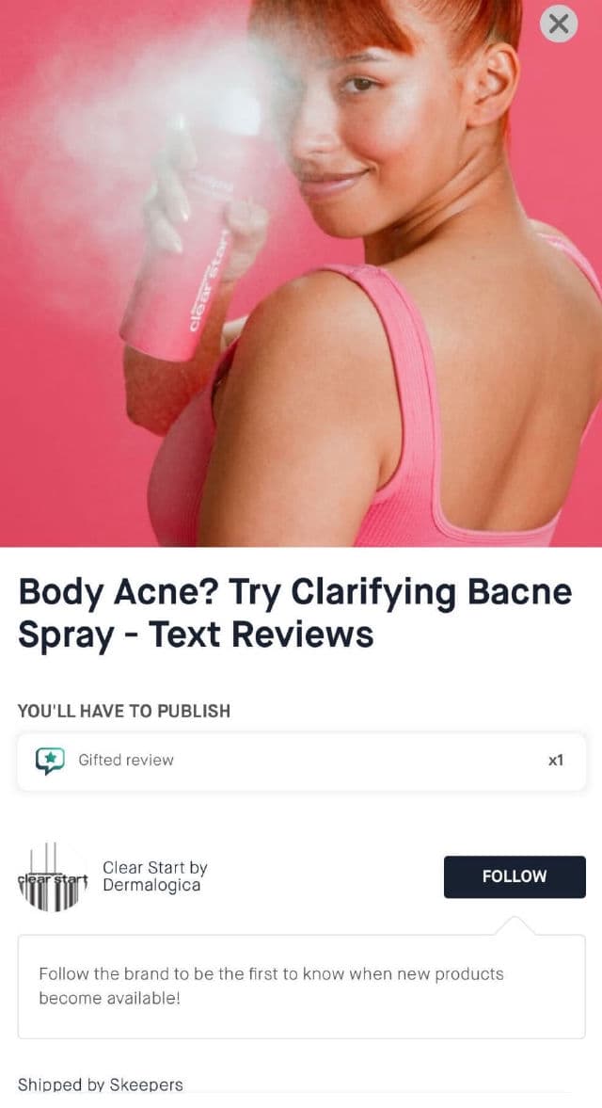Tap the Gifted review star speech-bubble icon
This screenshot has height=1108, width=602.
[50, 761]
